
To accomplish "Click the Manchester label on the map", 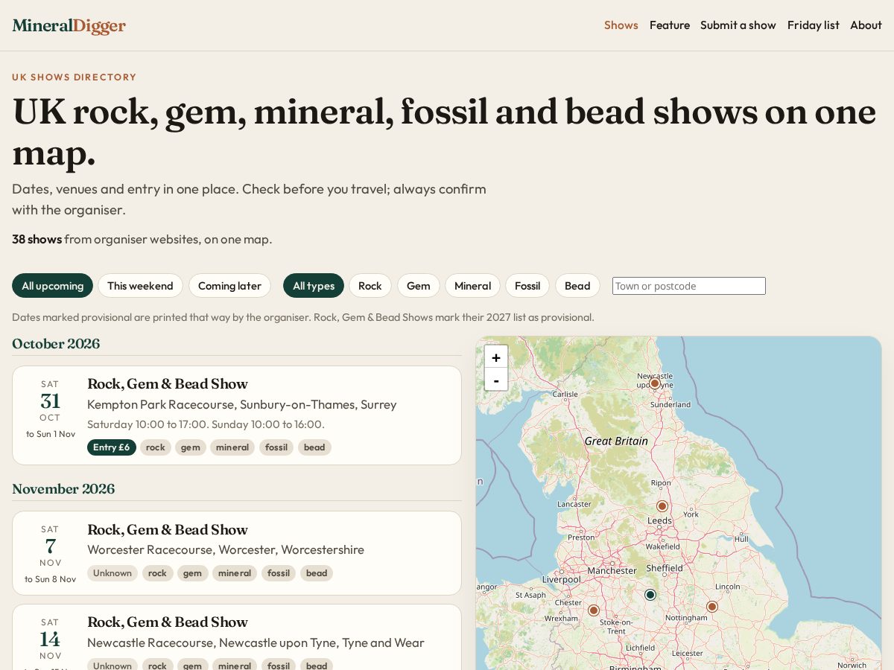I will [612, 571].
